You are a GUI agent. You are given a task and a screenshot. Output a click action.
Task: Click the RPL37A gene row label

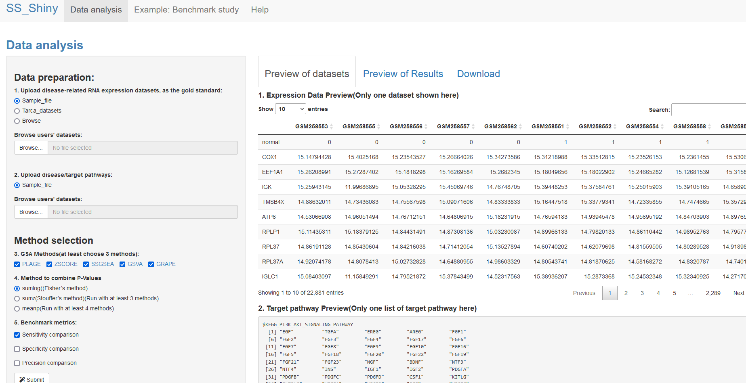273,262
